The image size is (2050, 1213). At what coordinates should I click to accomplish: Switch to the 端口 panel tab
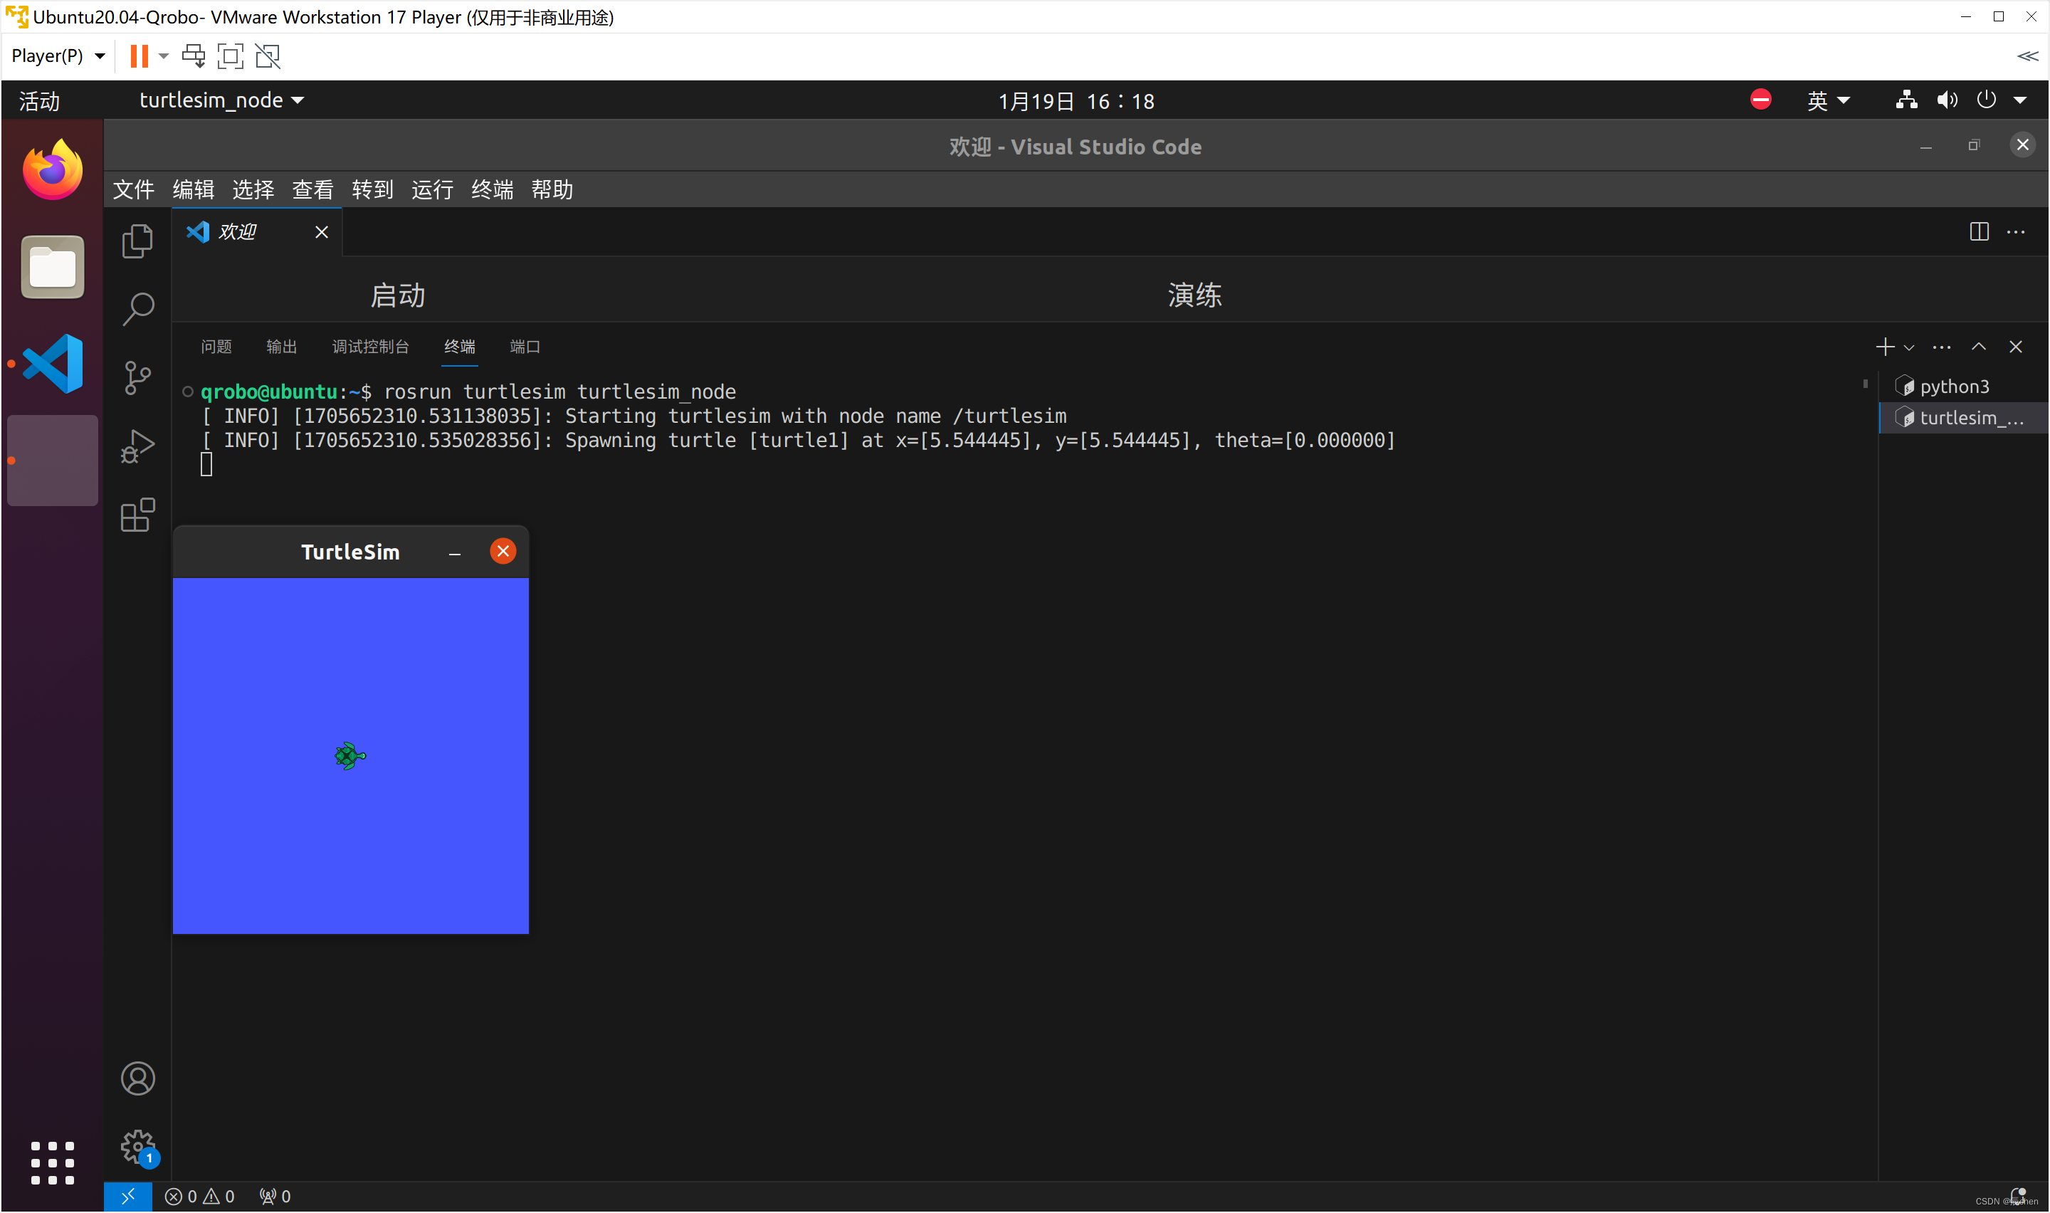[525, 347]
